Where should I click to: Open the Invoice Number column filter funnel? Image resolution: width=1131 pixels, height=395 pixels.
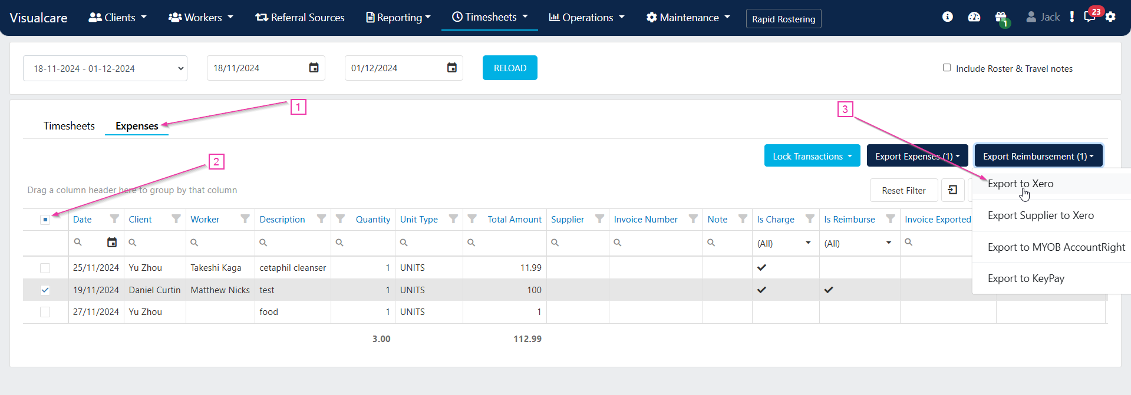[693, 219]
